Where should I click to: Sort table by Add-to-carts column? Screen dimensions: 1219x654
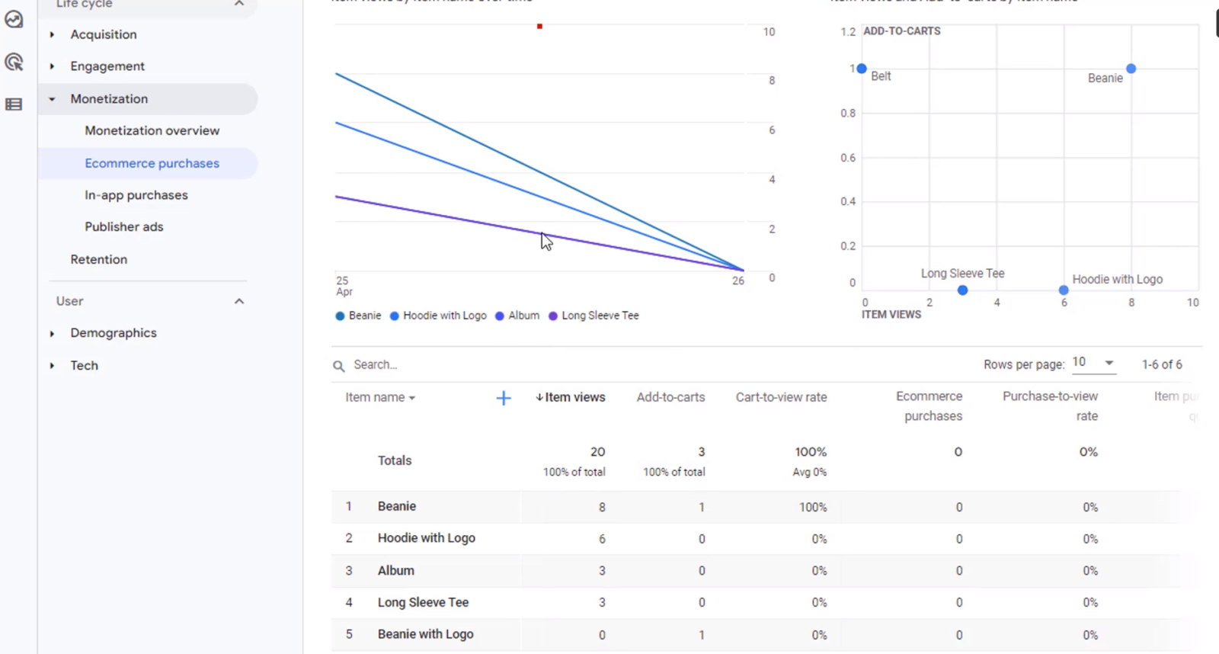pyautogui.click(x=670, y=397)
